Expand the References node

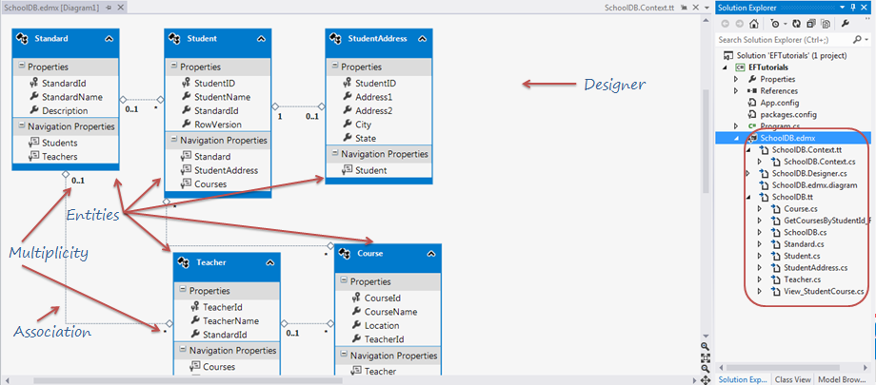[x=736, y=90]
